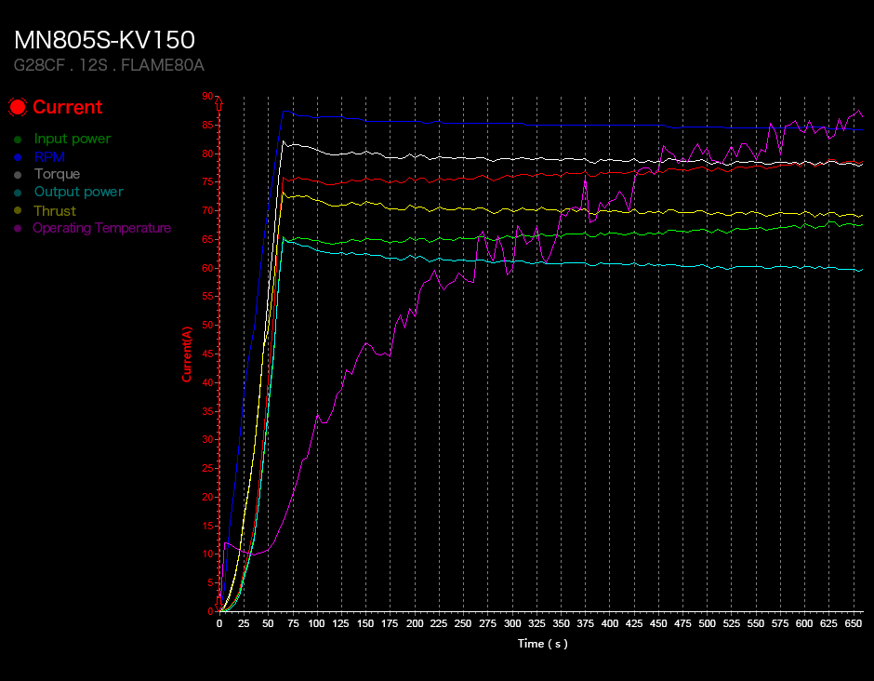Click the olive dot beside Thrust

click(18, 210)
